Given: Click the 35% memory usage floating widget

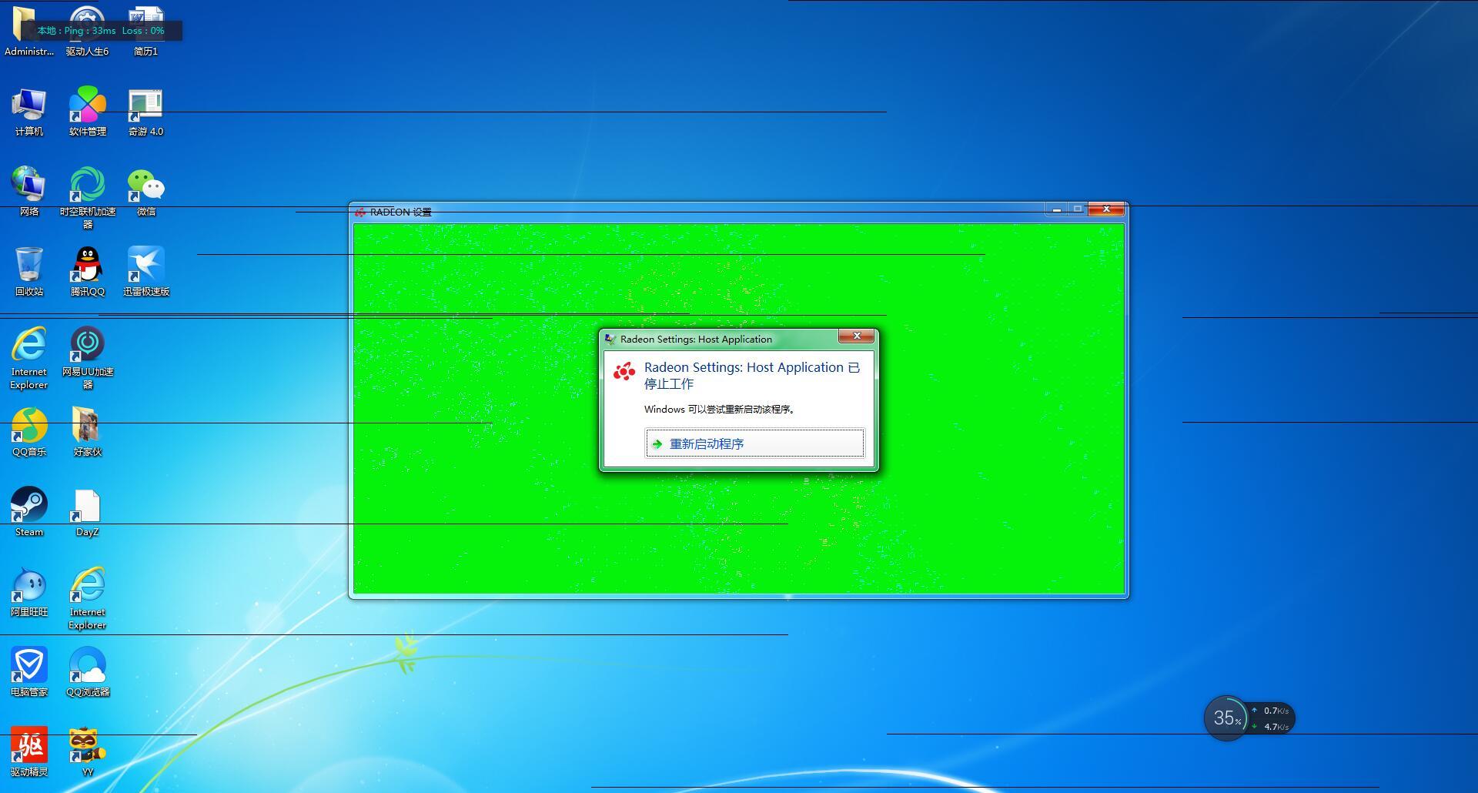Looking at the screenshot, I should pyautogui.click(x=1226, y=718).
